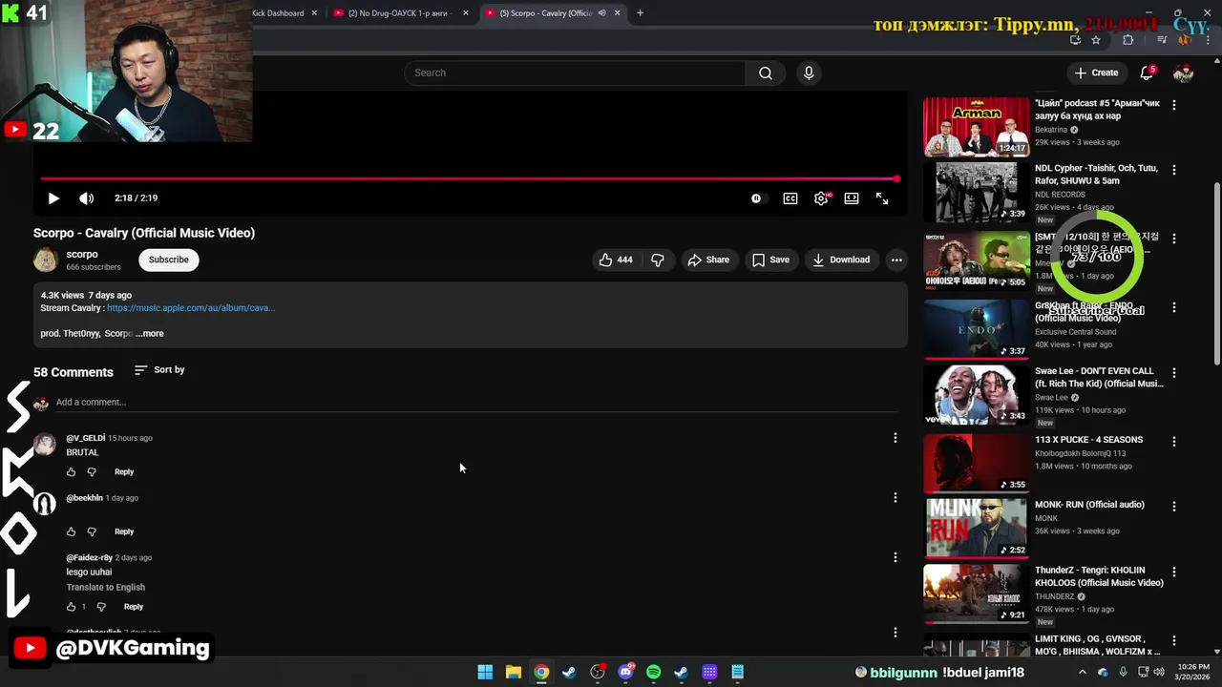This screenshot has width=1222, height=687.
Task: Dislike the @Faidez-r8y comment
Action: 101,607
